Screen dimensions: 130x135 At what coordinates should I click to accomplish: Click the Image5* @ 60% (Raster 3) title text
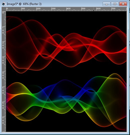click(24, 4)
